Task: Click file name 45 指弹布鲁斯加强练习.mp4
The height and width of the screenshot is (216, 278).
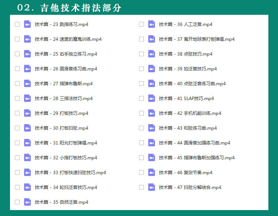Action: coord(196,158)
